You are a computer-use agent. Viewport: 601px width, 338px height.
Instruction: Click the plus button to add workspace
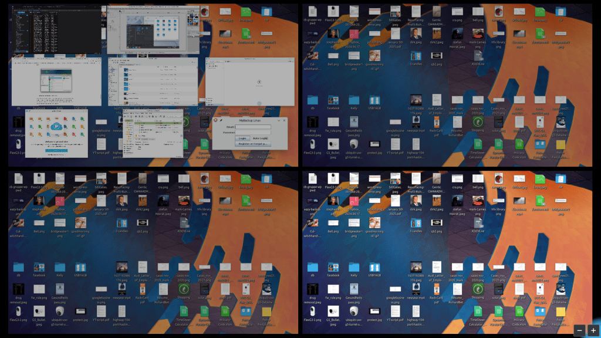(593, 330)
